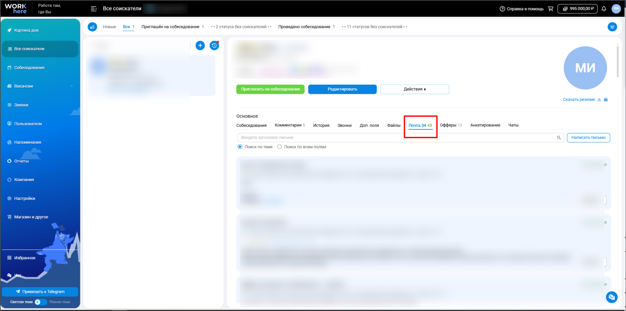Switch to Чаты tab
This screenshot has height=311, width=626.
click(x=513, y=125)
